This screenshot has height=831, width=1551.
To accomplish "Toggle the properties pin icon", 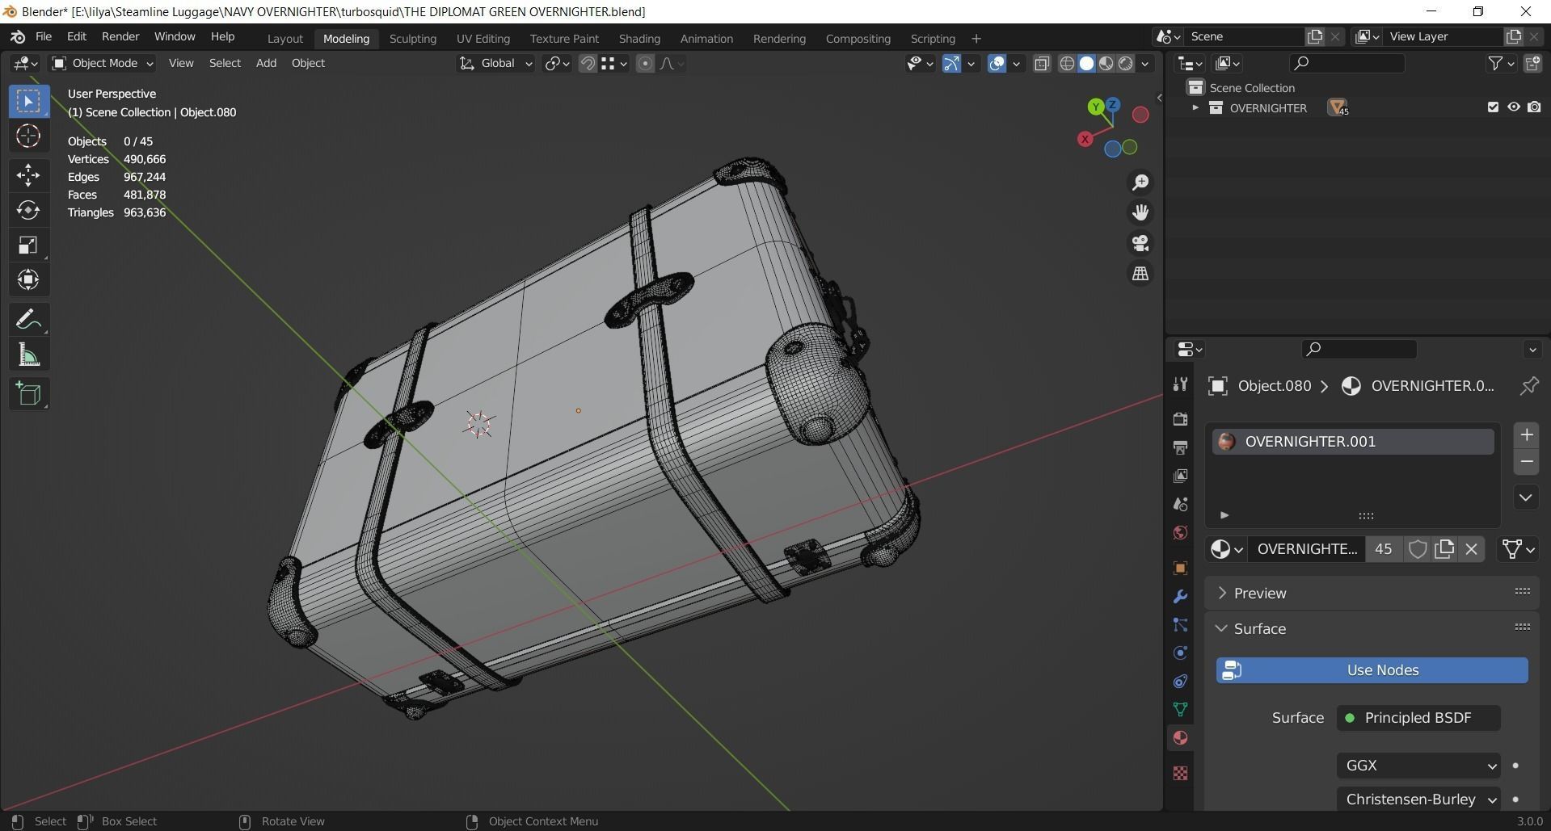I will point(1529,386).
